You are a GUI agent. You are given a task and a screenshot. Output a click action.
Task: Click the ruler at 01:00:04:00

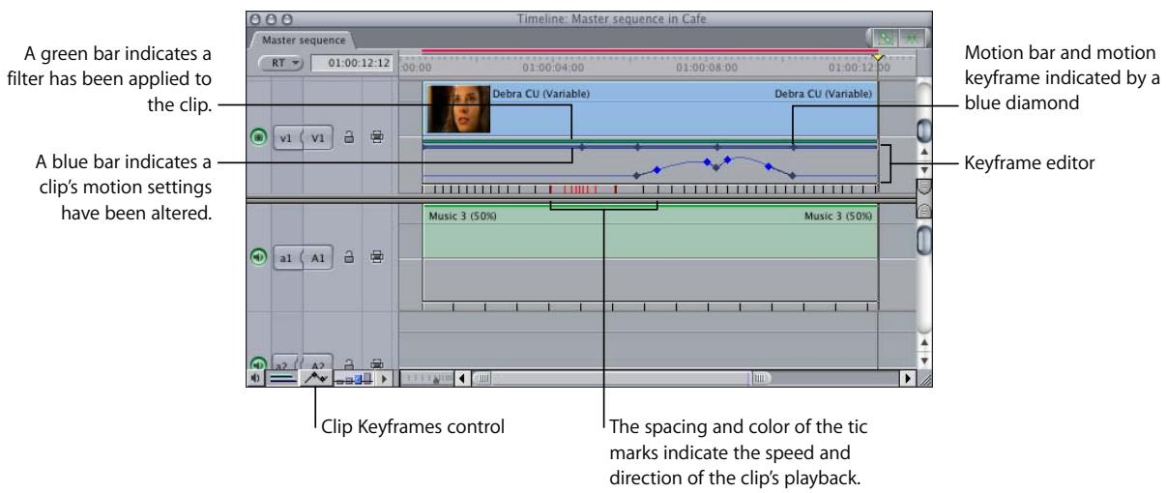[553, 67]
